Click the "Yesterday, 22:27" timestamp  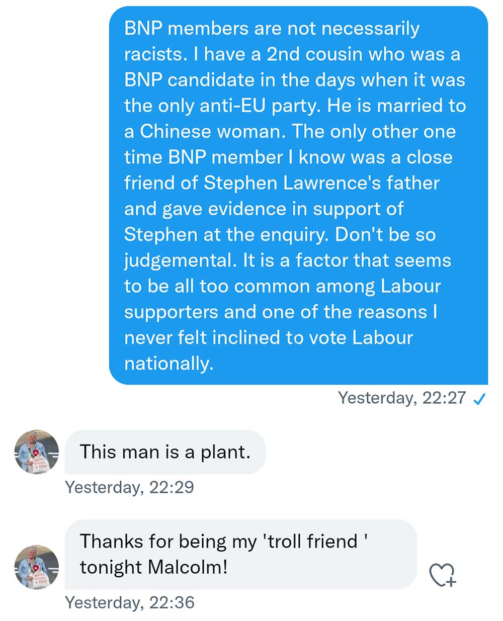(402, 398)
